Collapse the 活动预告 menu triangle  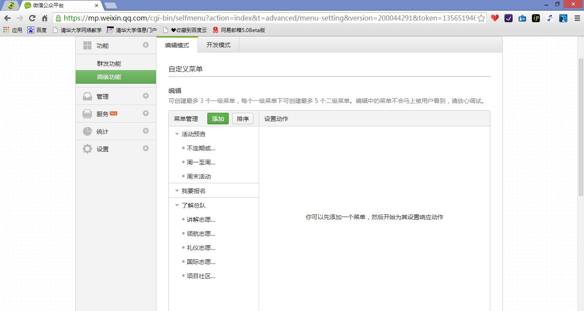point(177,133)
